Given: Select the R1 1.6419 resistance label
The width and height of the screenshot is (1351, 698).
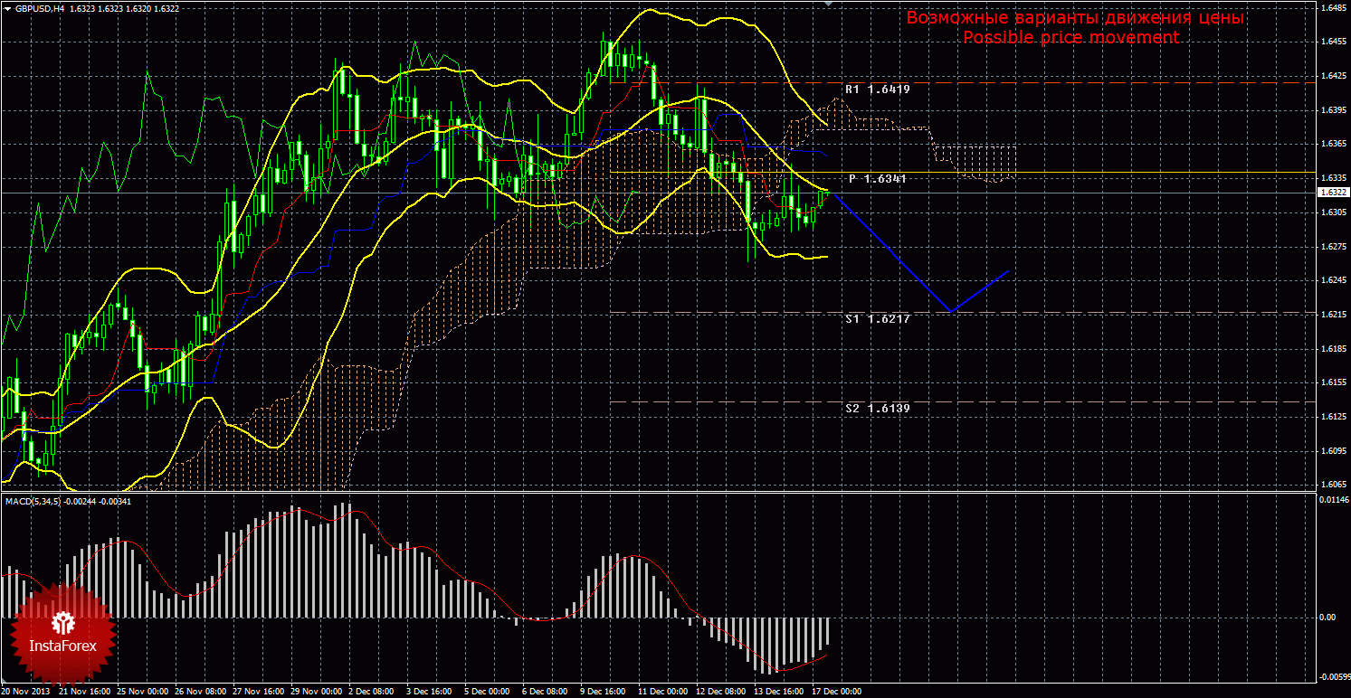Looking at the screenshot, I should pyautogui.click(x=877, y=90).
